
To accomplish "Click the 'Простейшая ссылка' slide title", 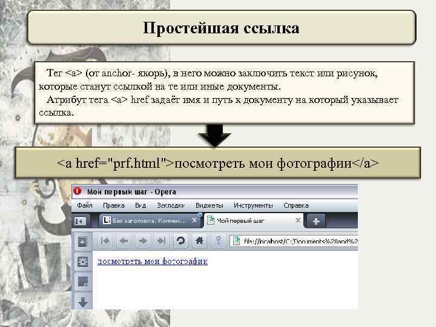I will coord(221,28).
